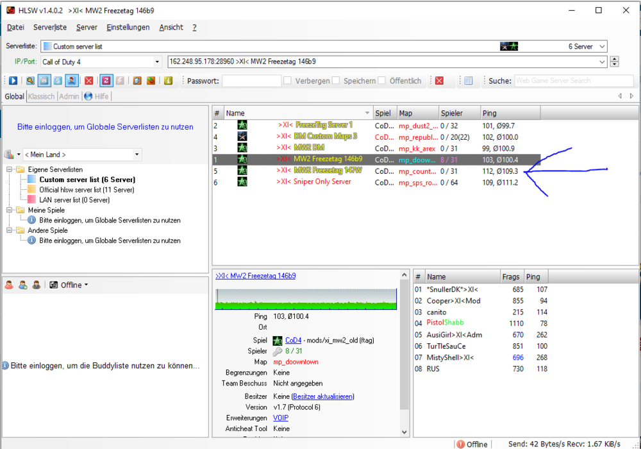This screenshot has height=449, width=641.
Task: Switch to the Admin tab
Action: 69,96
